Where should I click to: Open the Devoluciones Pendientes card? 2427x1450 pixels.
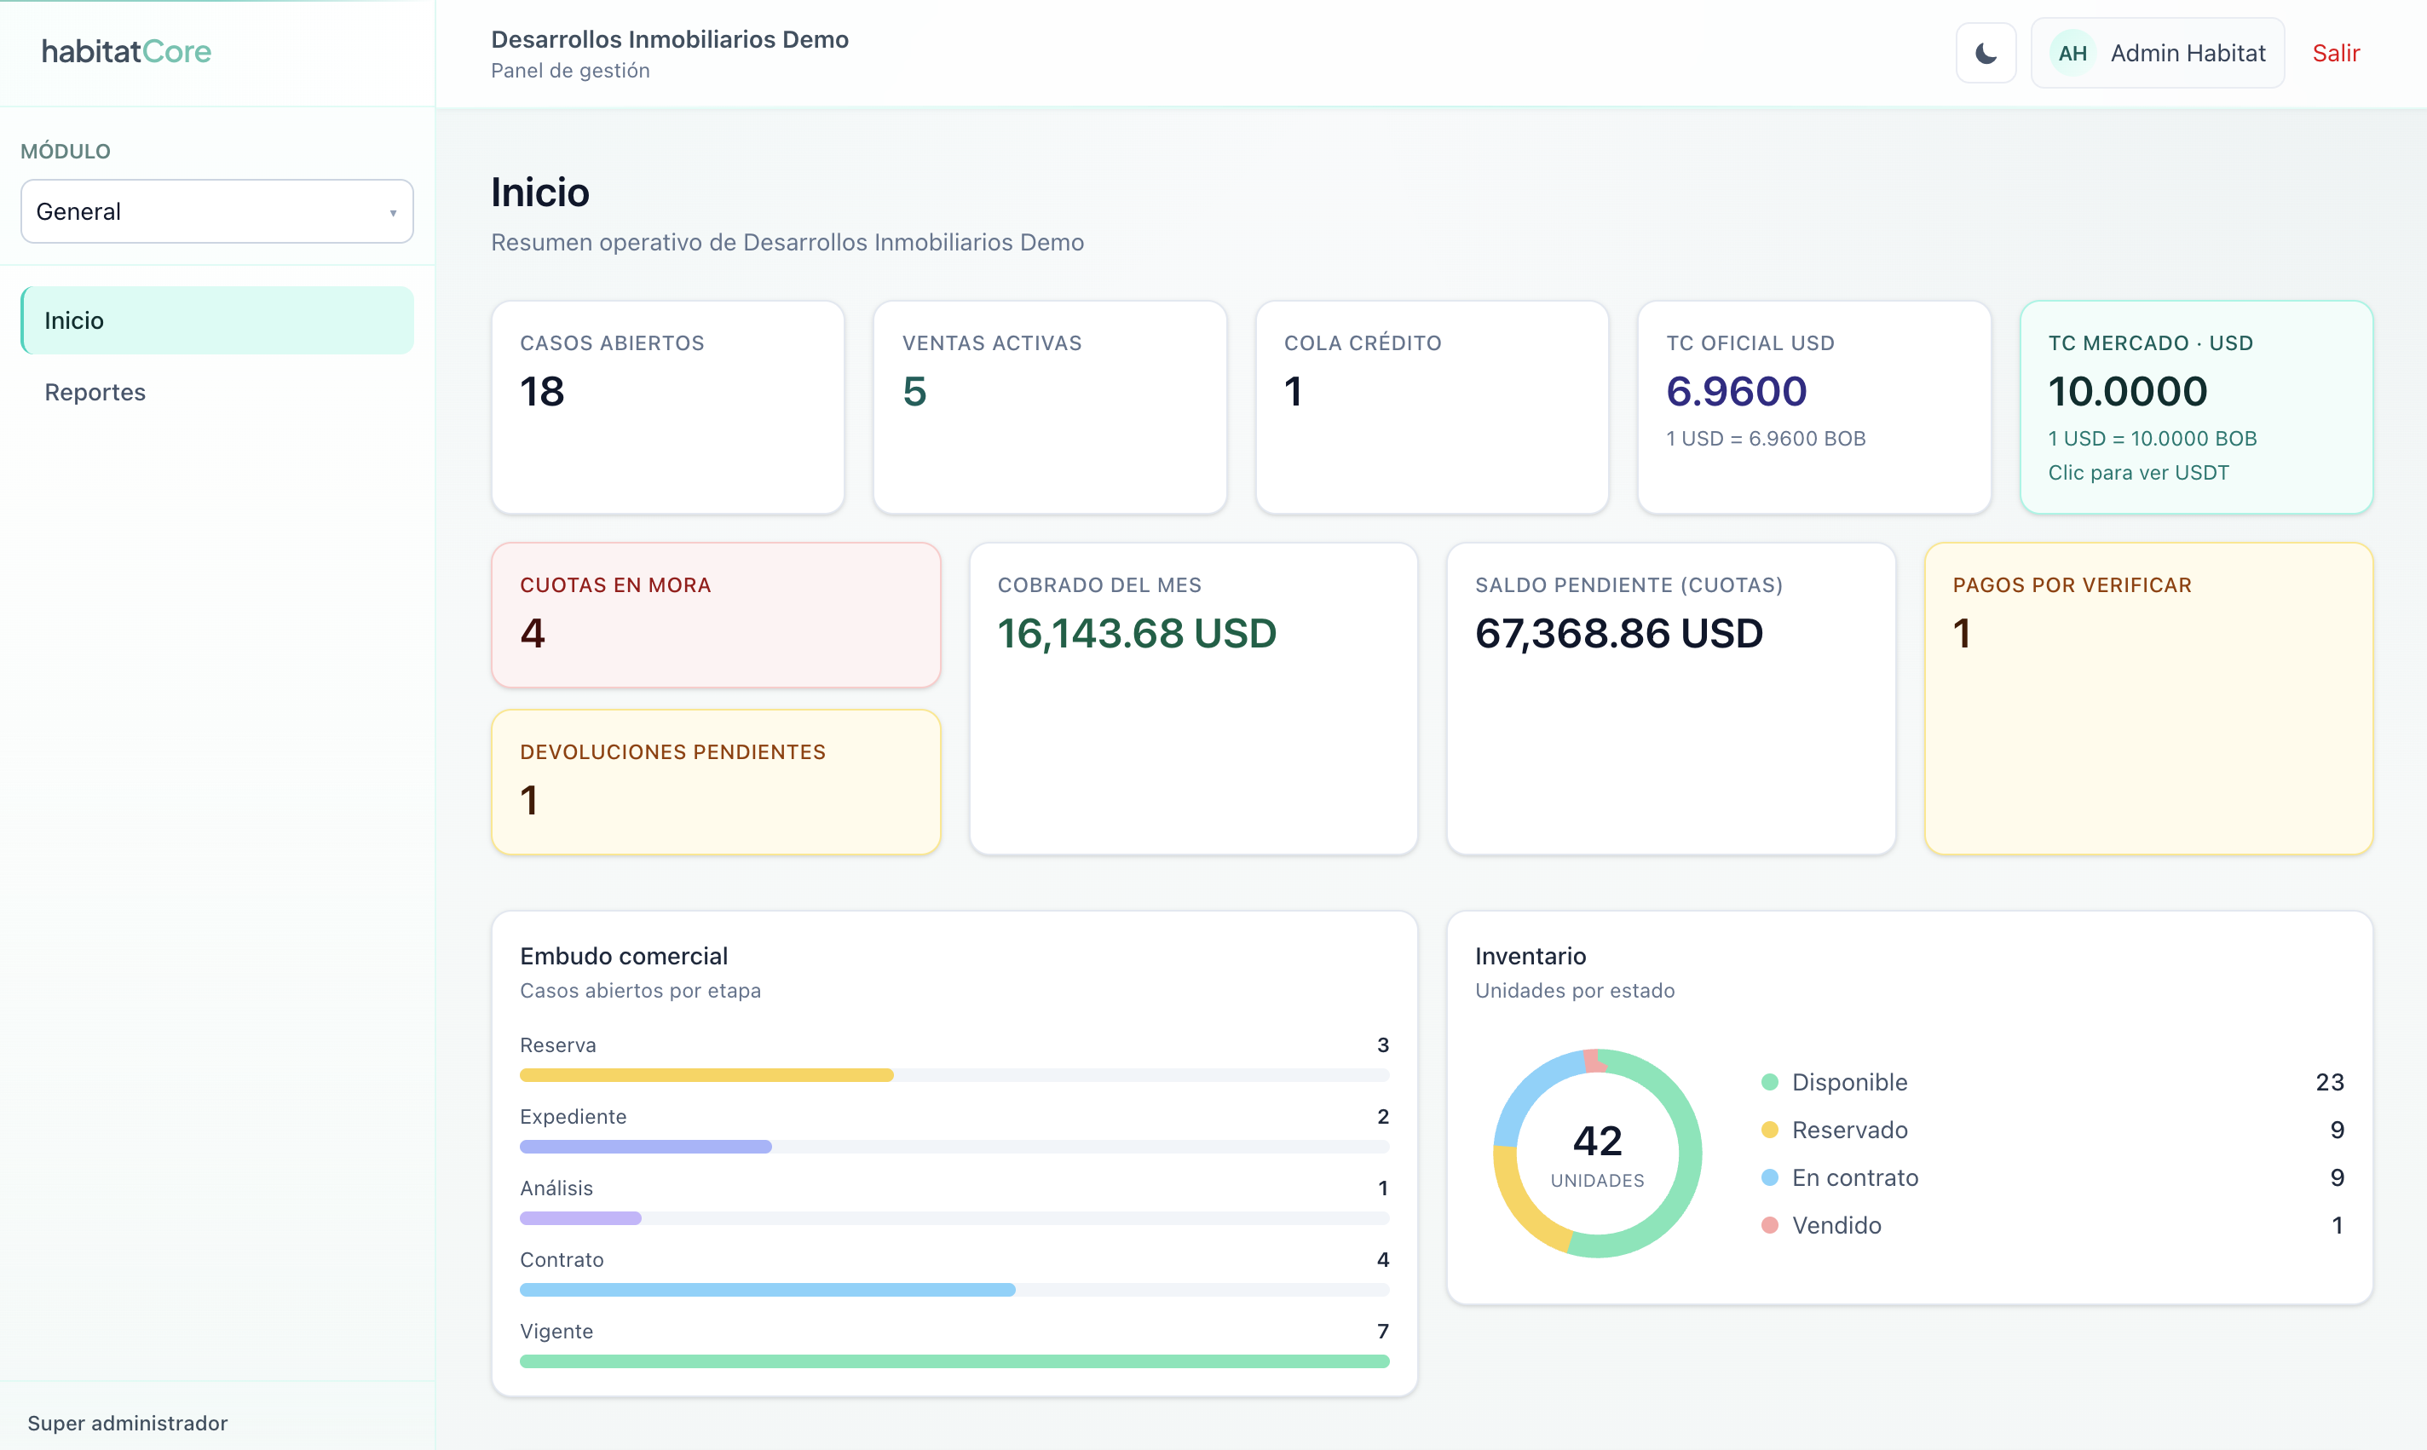(716, 783)
